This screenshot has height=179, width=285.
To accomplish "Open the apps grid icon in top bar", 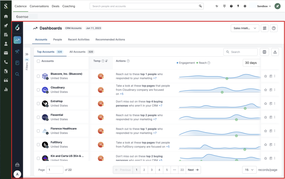I will pos(225,6).
